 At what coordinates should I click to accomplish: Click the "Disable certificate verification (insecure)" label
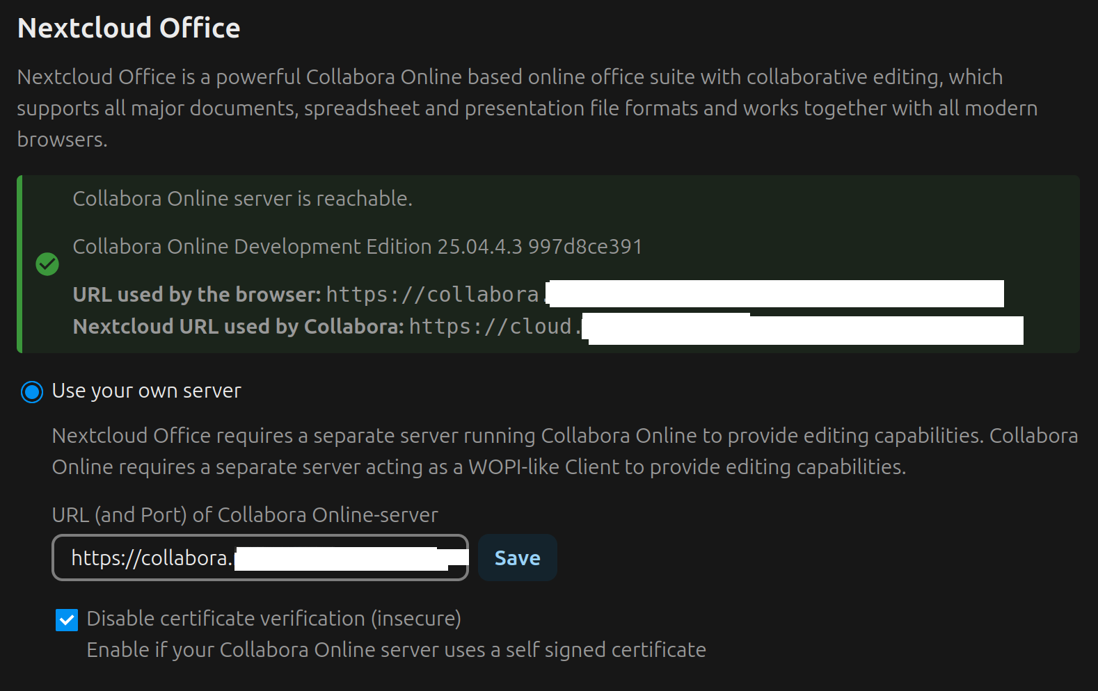click(273, 619)
